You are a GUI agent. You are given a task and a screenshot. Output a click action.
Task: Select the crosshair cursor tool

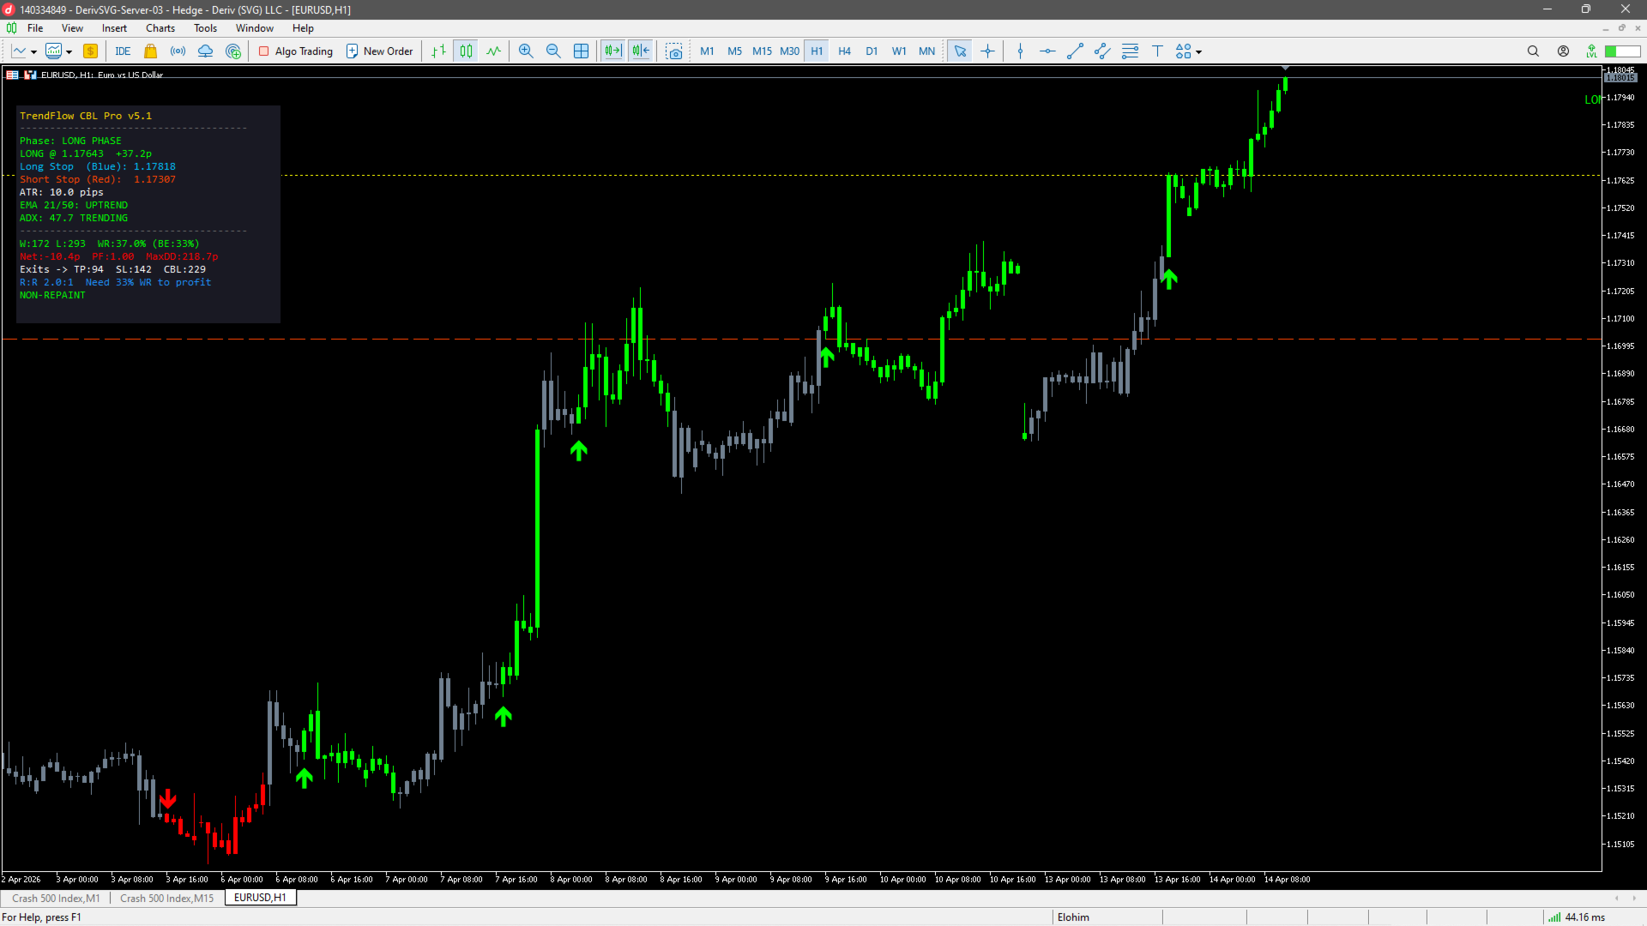point(988,51)
